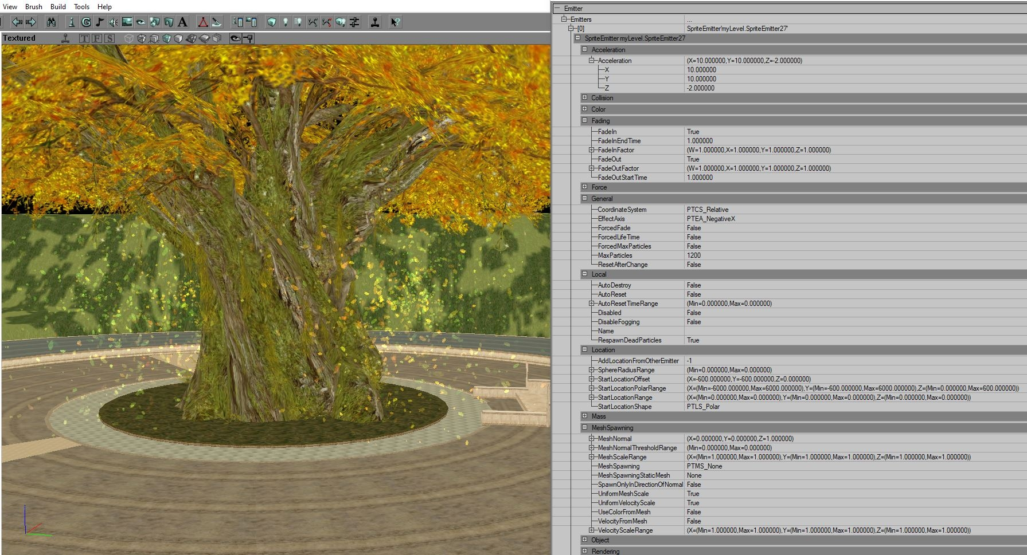
Task: Open the 2D Shape Editor triangle icon
Action: click(x=203, y=22)
